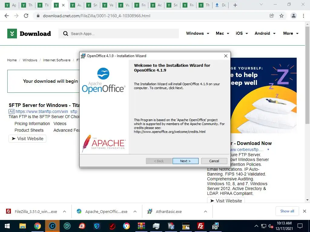Click Show all downloads
The width and height of the screenshot is (310, 232).
(x=287, y=211)
